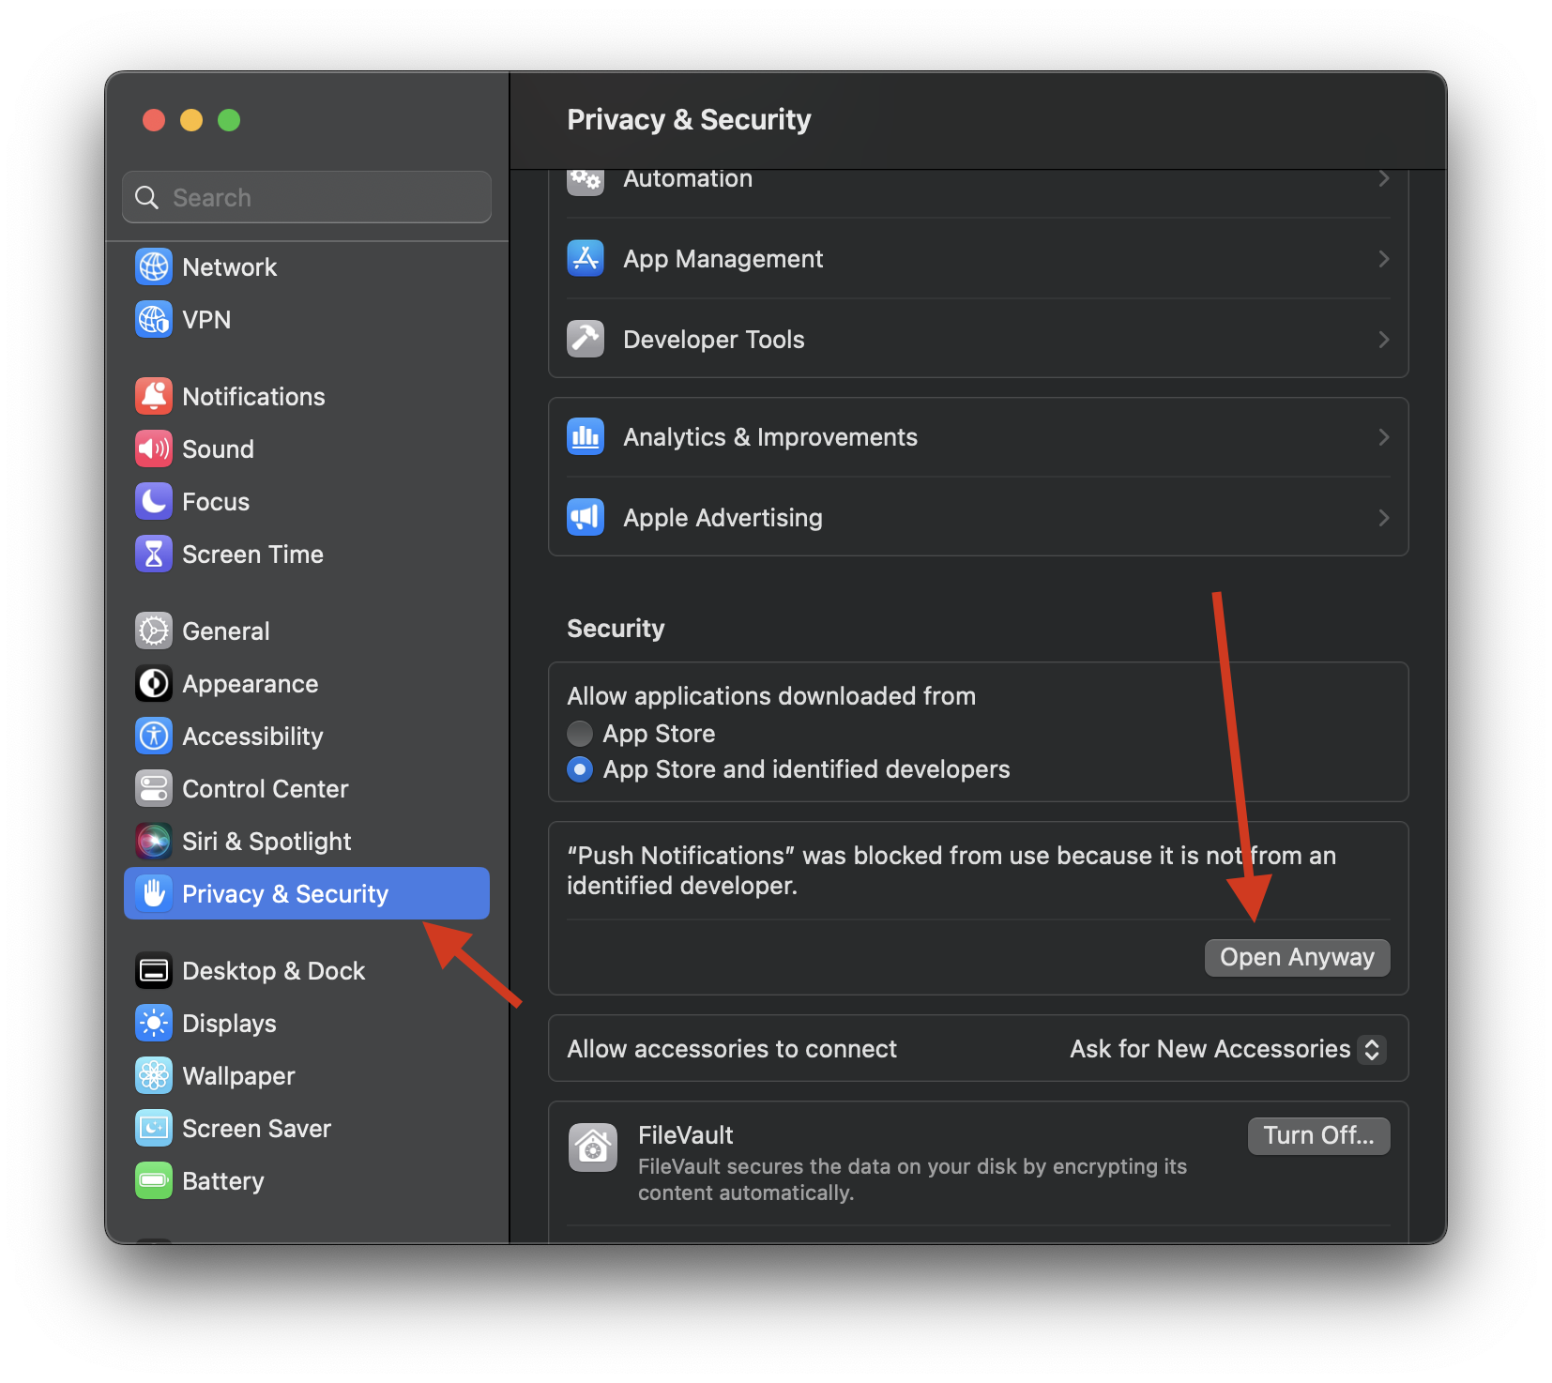Viewport: 1552px width, 1383px height.
Task: Click the Open Anyway button
Action: pyautogui.click(x=1297, y=957)
